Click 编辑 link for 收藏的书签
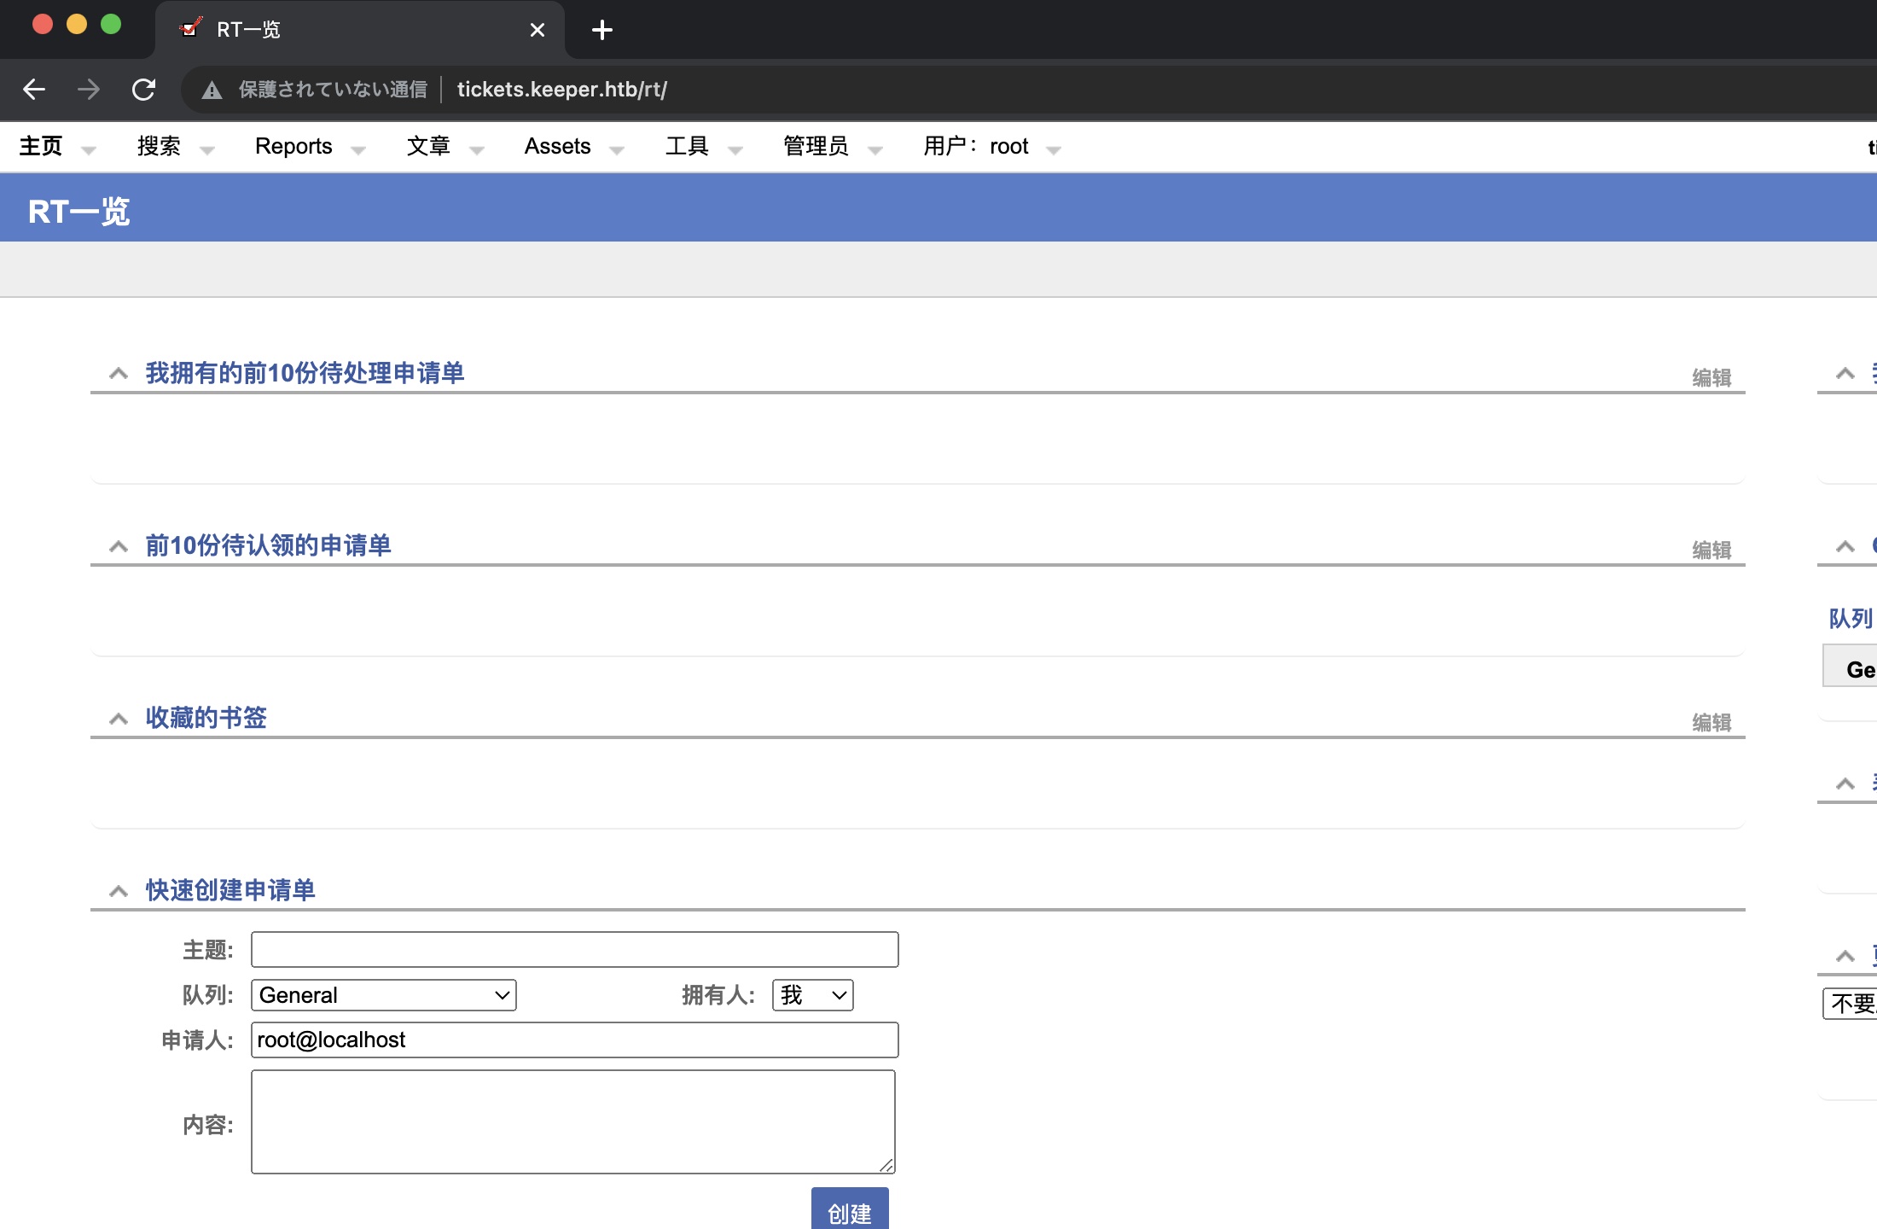 [1711, 722]
